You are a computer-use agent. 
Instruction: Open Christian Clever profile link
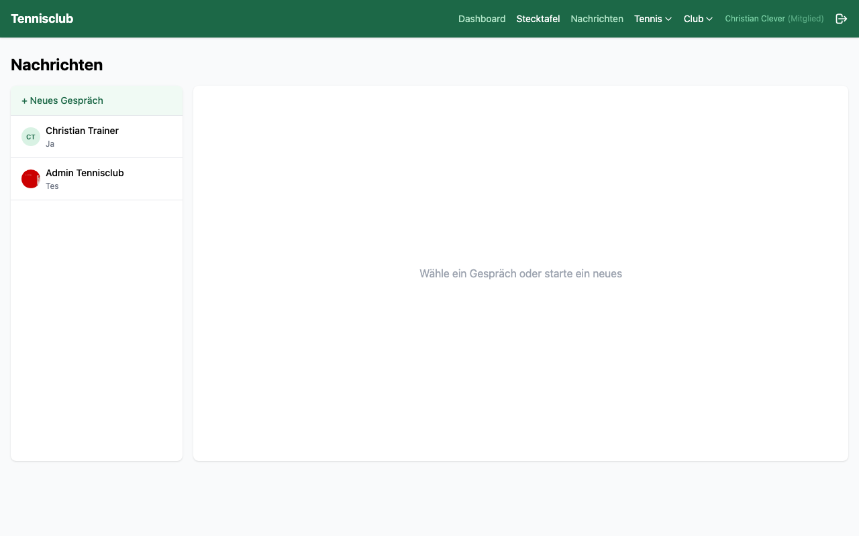coord(754,19)
